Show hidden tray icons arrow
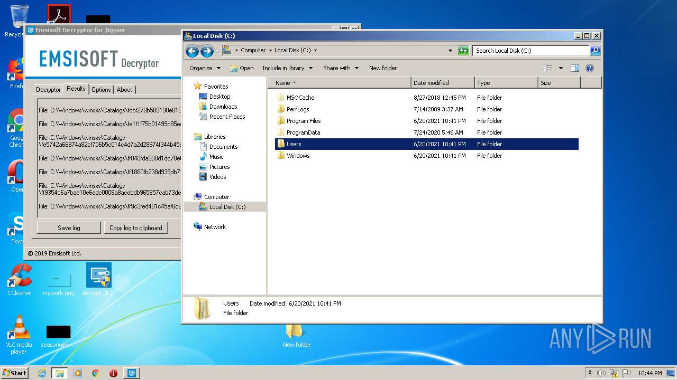This screenshot has width=677, height=380. [x=590, y=373]
